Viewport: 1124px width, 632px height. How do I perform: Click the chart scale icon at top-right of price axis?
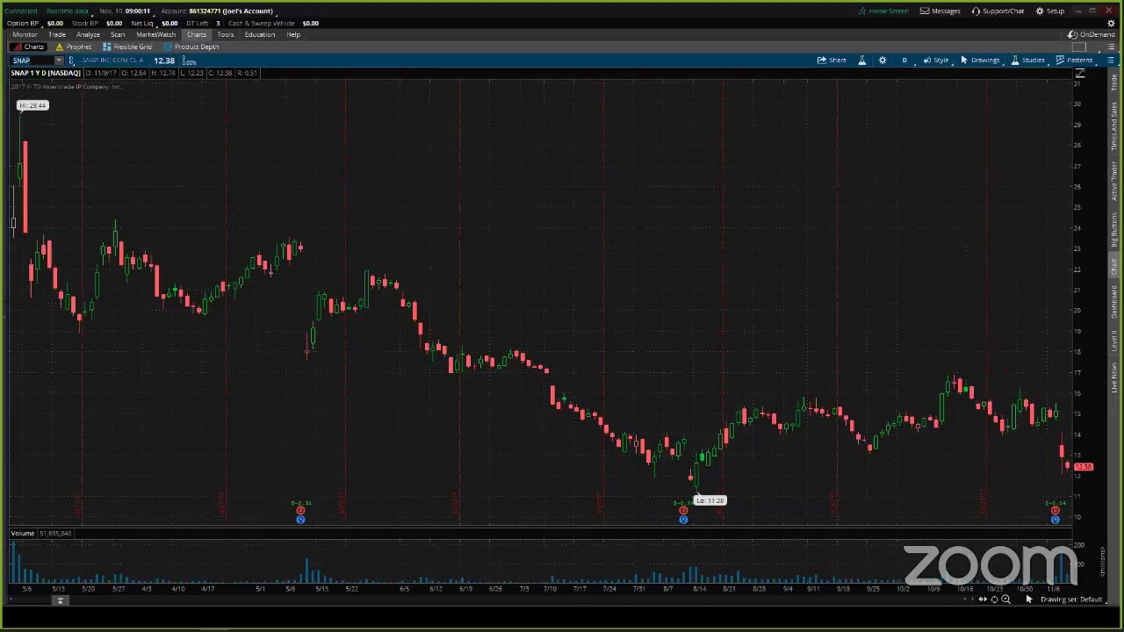1080,73
